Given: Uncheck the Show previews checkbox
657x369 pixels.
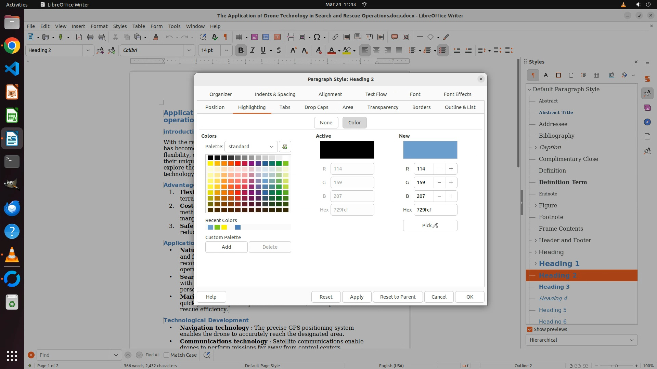Looking at the screenshot, I should coord(530,329).
